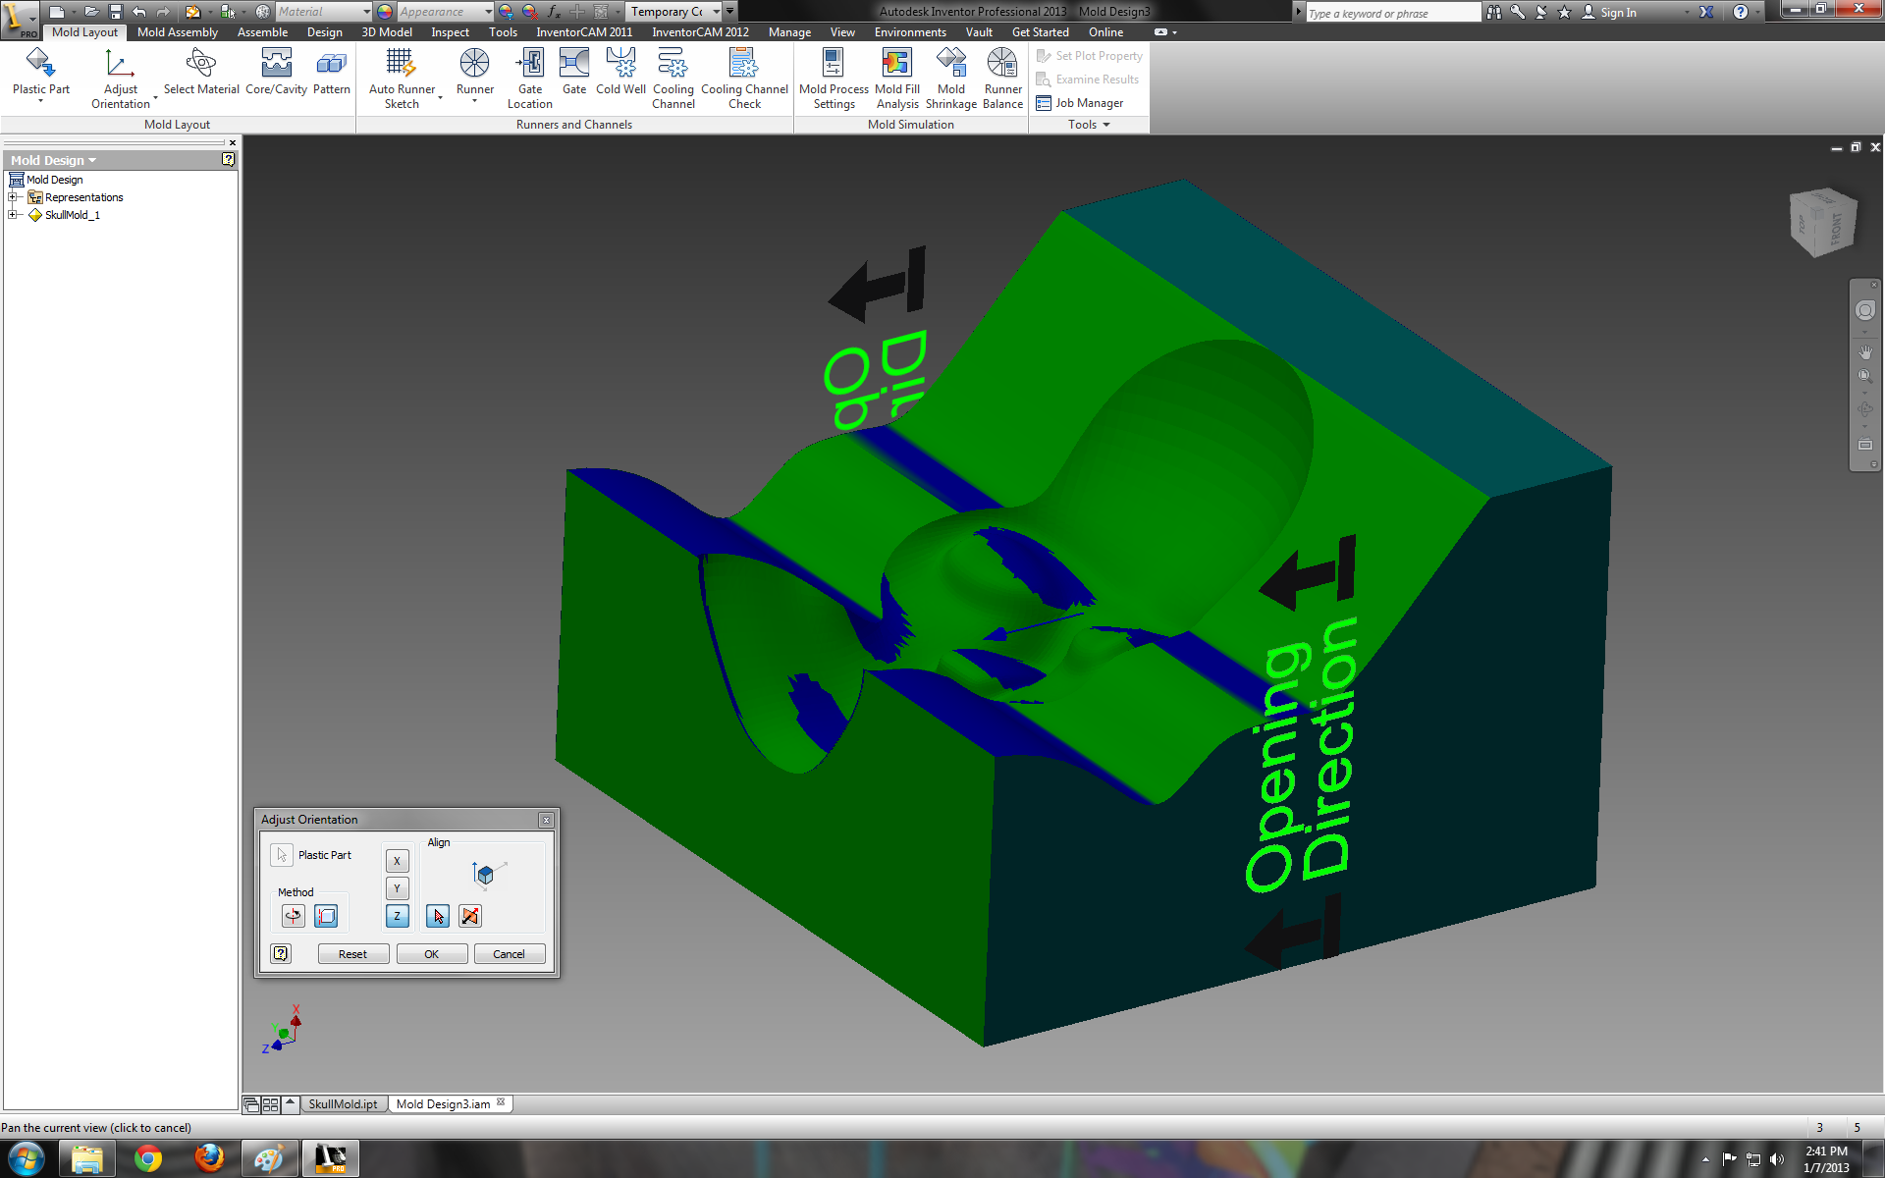This screenshot has width=1885, height=1178.
Task: Click Cancel in Adjust Orientation
Action: [x=509, y=954]
